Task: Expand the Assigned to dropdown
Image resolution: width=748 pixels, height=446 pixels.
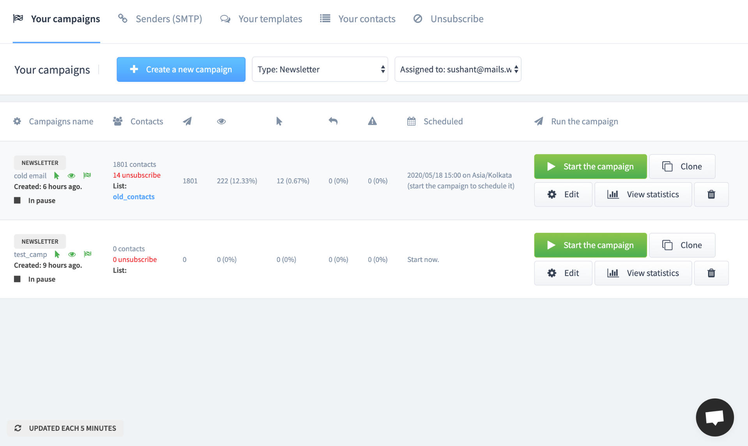Action: pos(458,69)
